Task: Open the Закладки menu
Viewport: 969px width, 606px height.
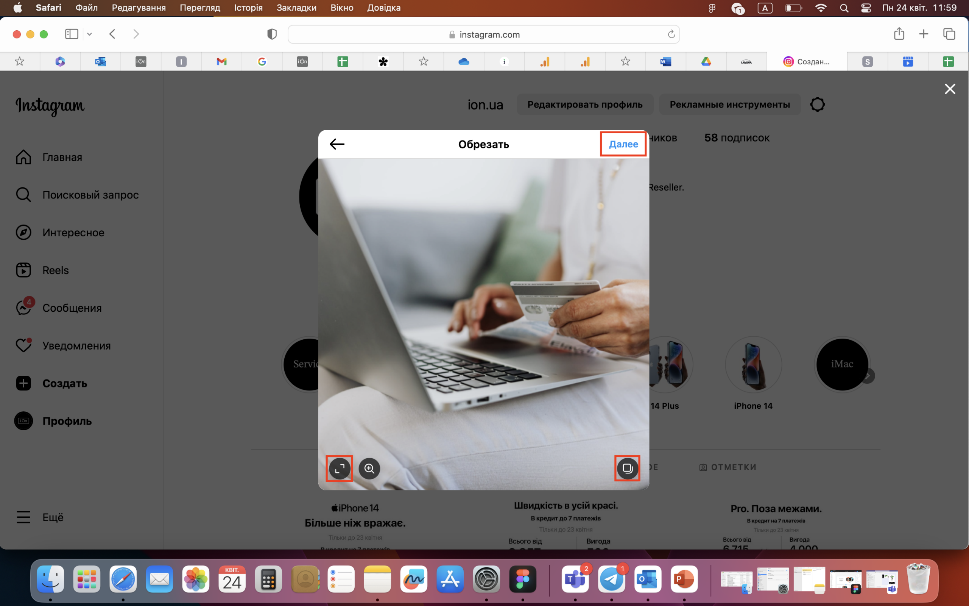Action: pyautogui.click(x=296, y=8)
